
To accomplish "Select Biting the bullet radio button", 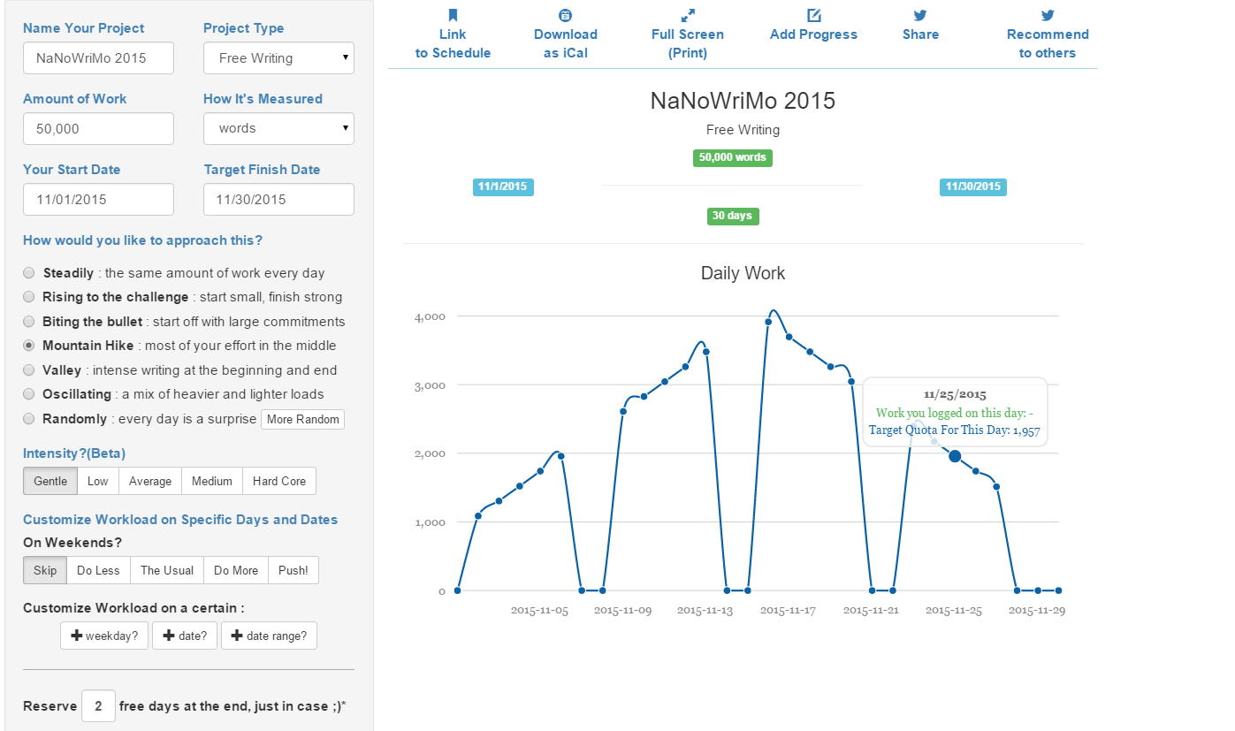I will pyautogui.click(x=29, y=322).
